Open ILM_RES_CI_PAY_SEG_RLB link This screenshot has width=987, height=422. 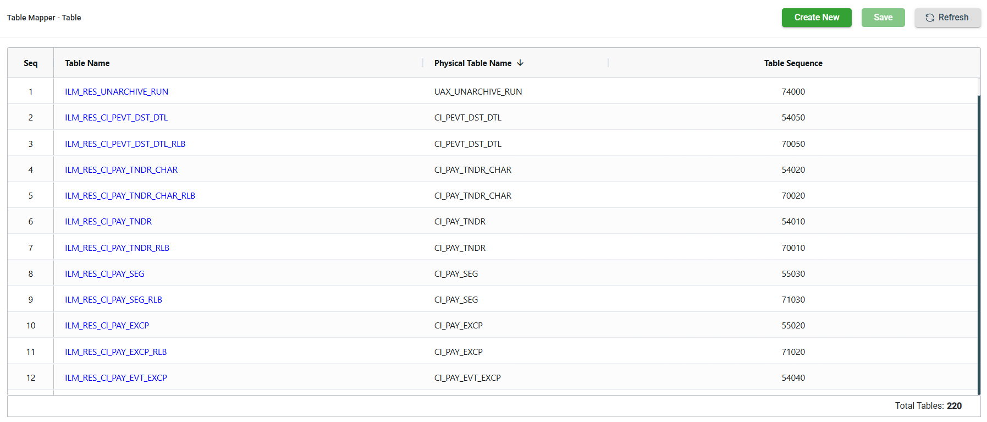(113, 300)
